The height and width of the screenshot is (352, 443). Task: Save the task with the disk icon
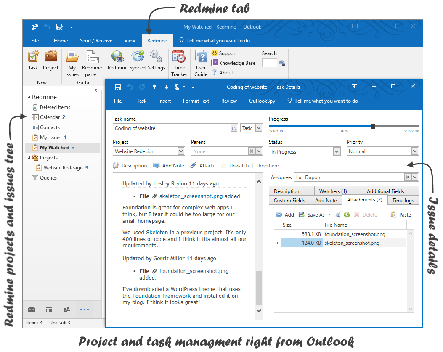pos(118,87)
